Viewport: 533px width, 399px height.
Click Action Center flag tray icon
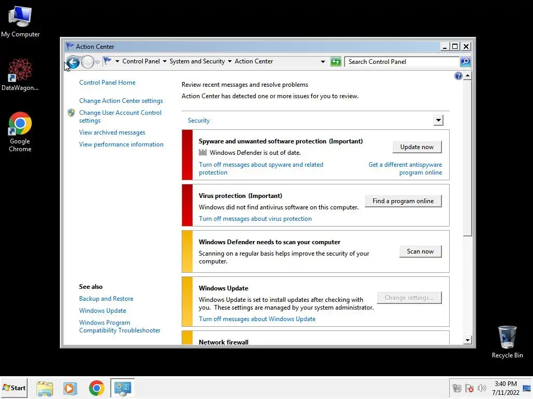pyautogui.click(x=469, y=388)
